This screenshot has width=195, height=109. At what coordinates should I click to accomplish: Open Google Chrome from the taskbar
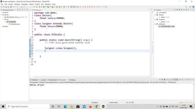click(x=97, y=106)
